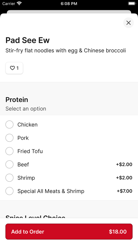The image size is (138, 245).
Task: Tap the sheet grabber bar at top
Action: click(x=69, y=12)
